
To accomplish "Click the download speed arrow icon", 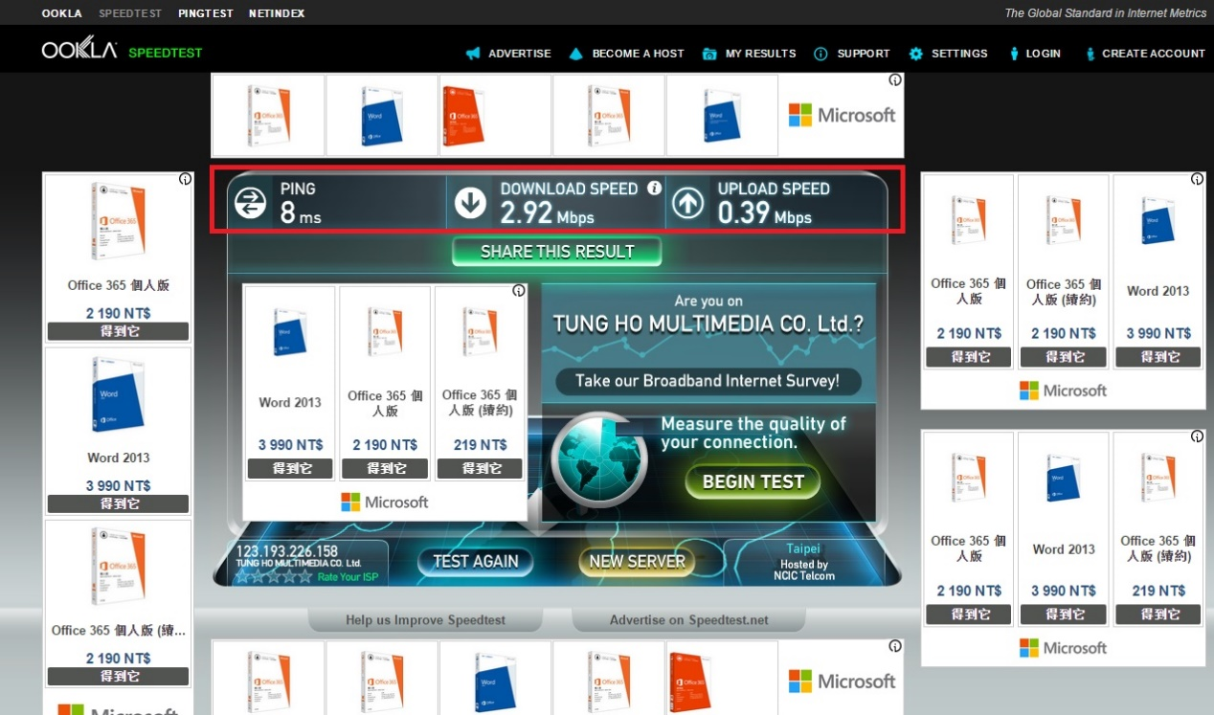I will 470,202.
